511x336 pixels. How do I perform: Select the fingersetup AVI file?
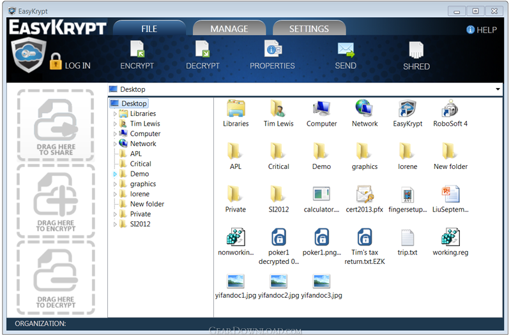tap(408, 195)
